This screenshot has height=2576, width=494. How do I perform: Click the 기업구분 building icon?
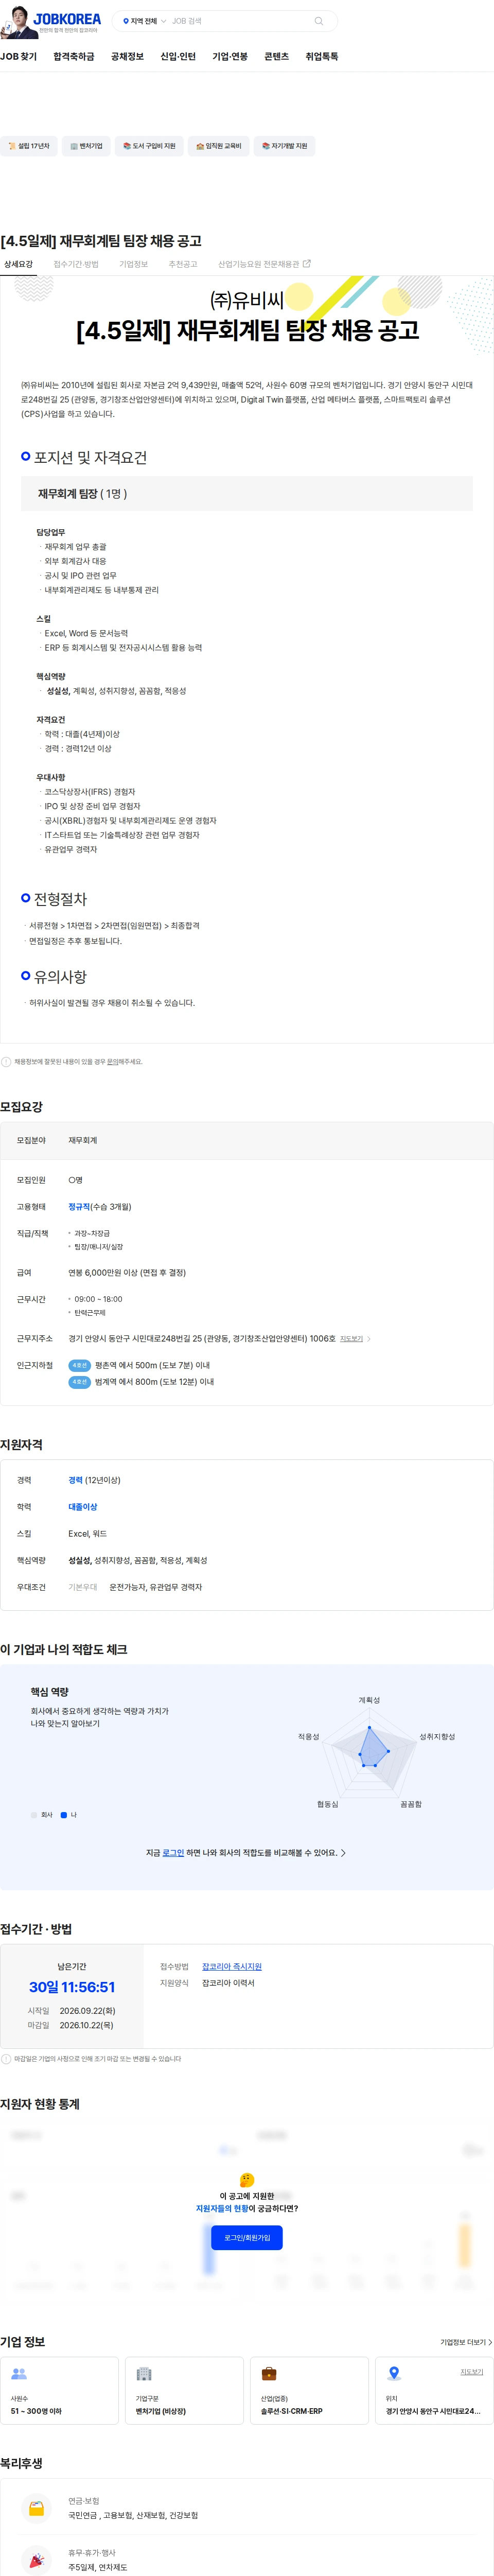click(x=144, y=2374)
